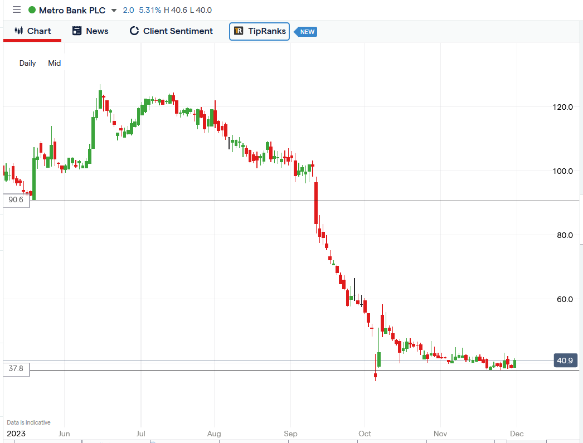Viewport: 583px width, 443px height.
Task: Click the Jul date axis label
Action: pos(141,434)
